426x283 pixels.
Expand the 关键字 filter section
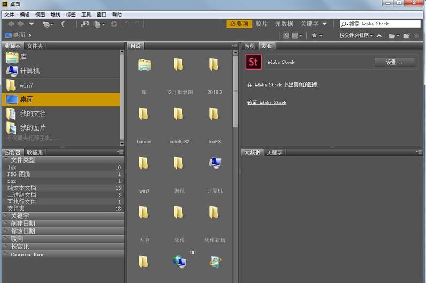[20, 216]
